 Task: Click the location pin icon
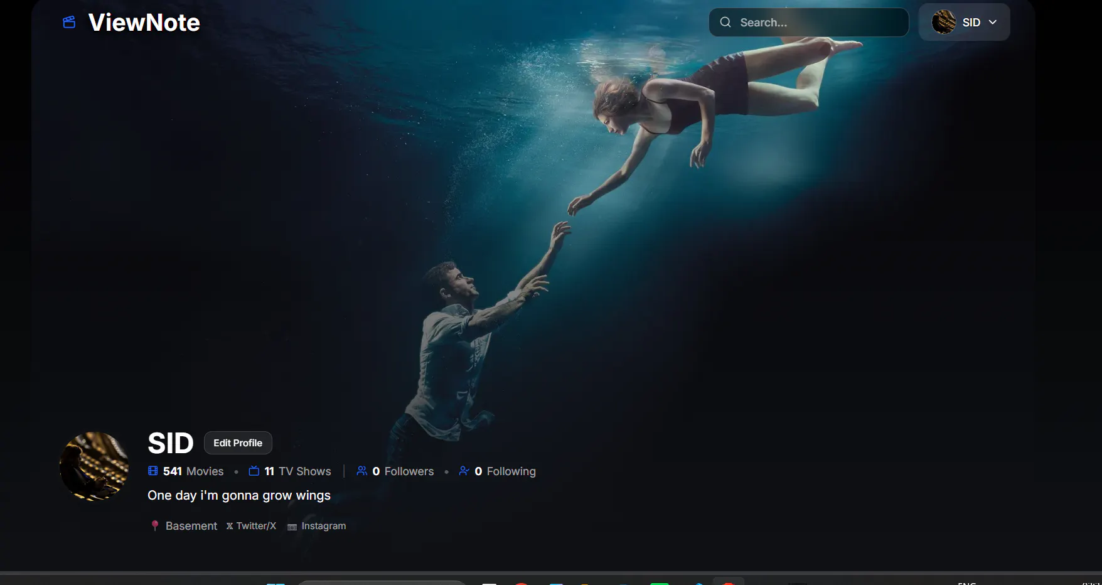155,525
